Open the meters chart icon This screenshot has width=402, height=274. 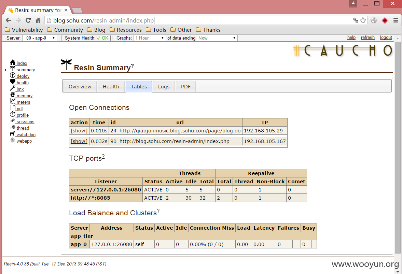(13, 101)
